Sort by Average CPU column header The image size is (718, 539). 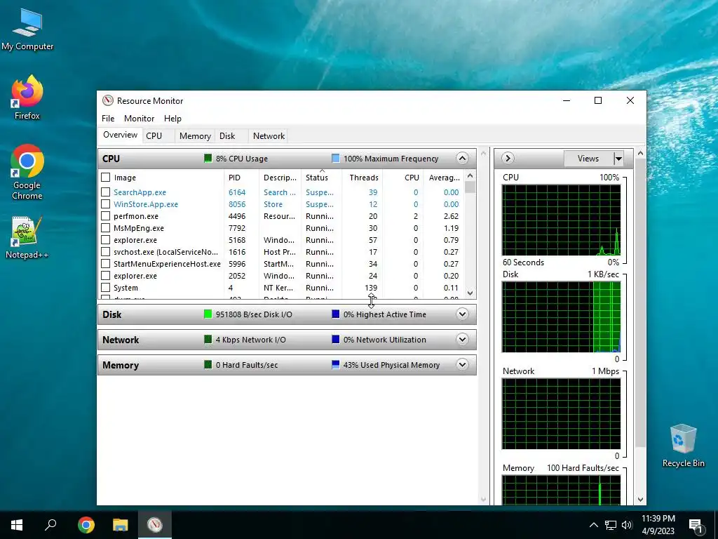coord(444,178)
